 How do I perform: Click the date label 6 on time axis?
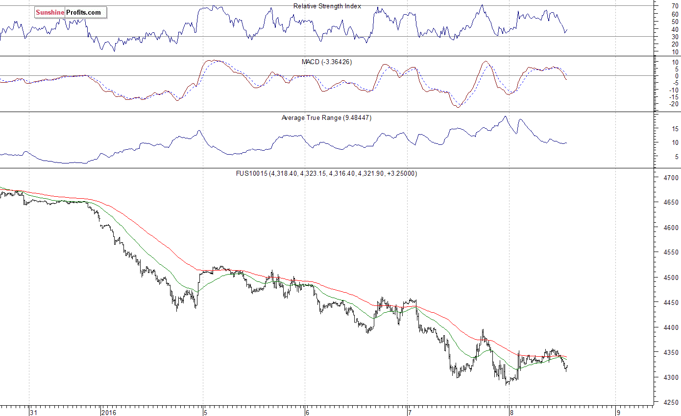pos(308,412)
